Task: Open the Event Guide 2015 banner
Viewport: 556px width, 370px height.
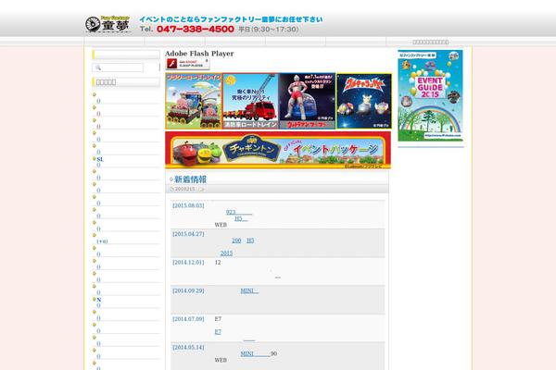Action: 430,95
